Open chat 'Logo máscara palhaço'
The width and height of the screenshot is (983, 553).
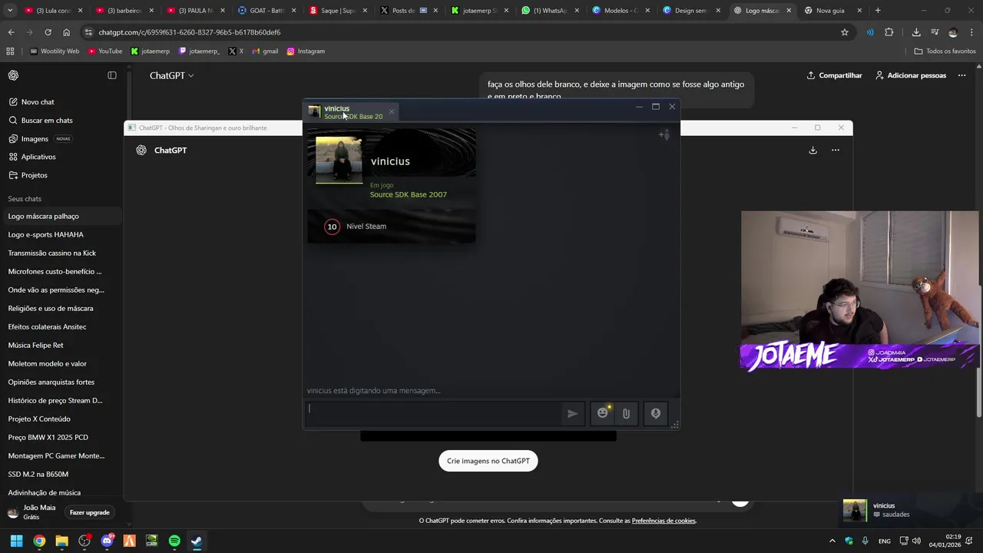[x=61, y=216]
